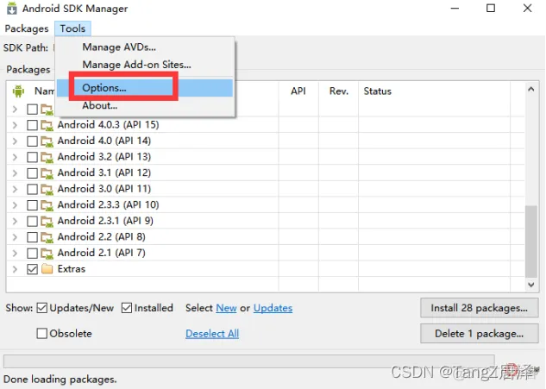546x389 pixels.
Task: Click the Android 2.2 (API 8) folder icon
Action: pos(47,237)
